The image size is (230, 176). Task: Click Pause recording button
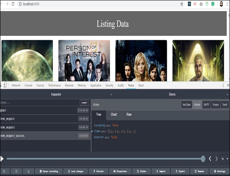coord(49,171)
